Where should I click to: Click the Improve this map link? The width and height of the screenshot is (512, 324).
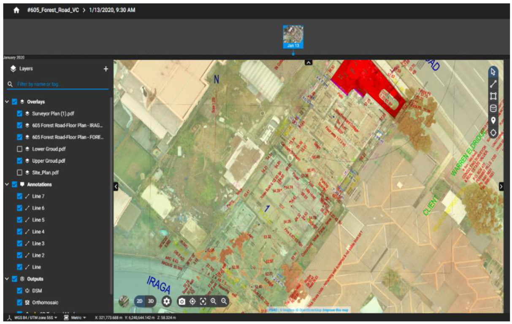[336, 310]
